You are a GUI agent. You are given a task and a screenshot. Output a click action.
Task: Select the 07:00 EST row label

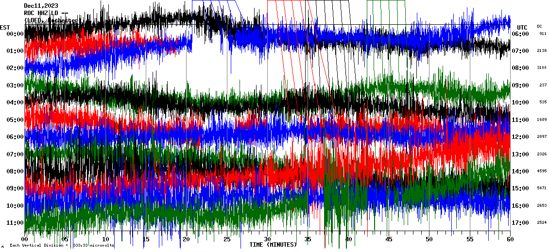pos(15,154)
